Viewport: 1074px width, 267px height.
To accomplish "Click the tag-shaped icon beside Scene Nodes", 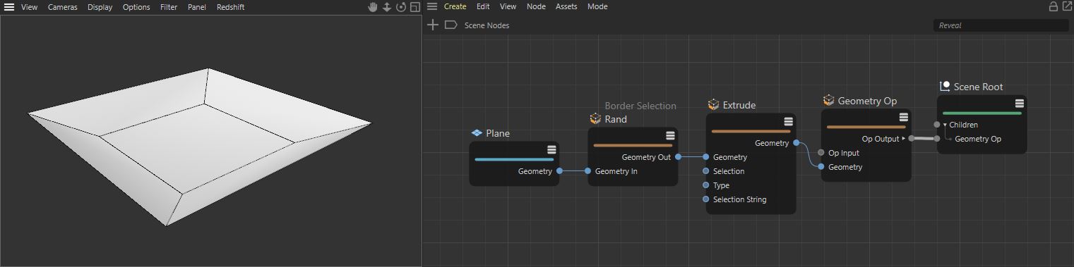I will [451, 25].
